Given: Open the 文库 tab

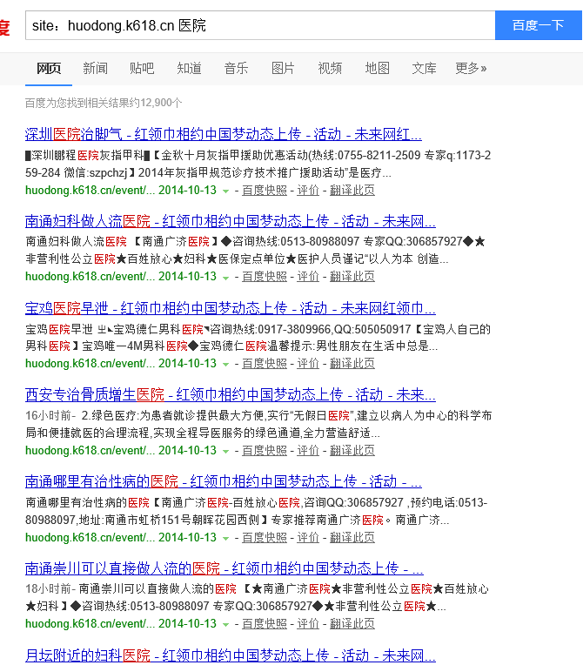Looking at the screenshot, I should [x=424, y=68].
